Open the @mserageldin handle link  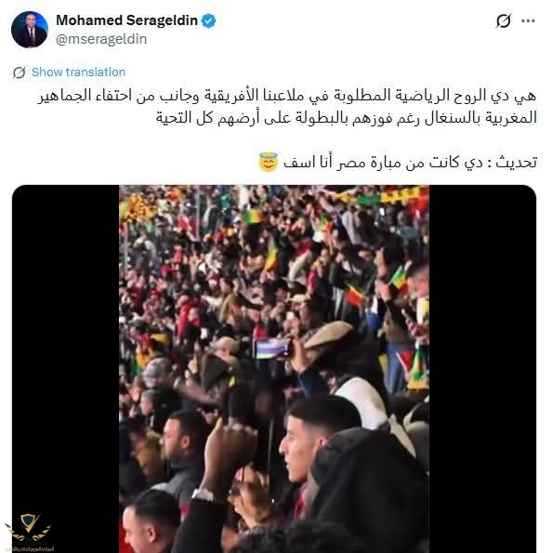coord(101,39)
